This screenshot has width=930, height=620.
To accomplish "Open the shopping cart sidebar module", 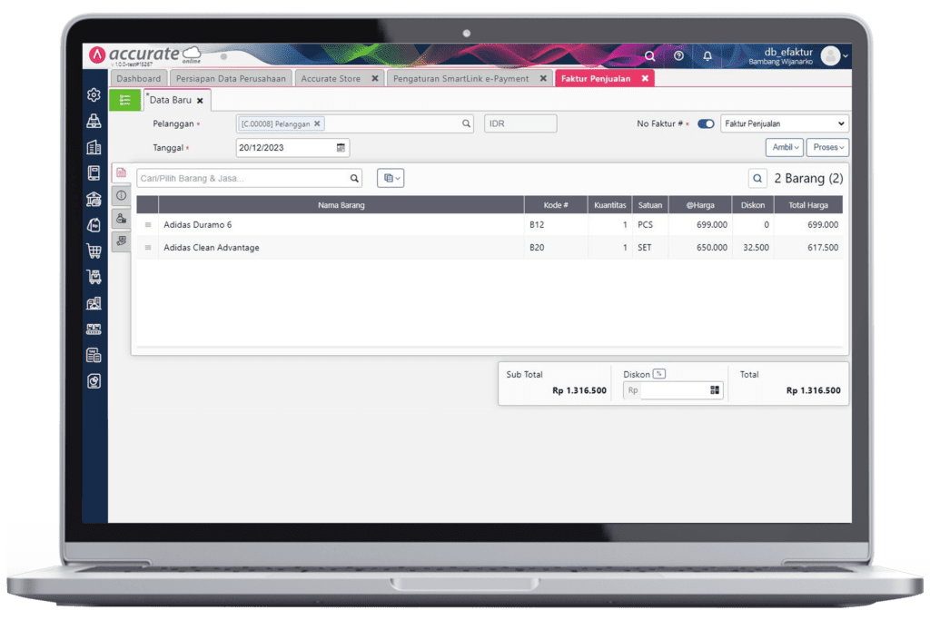I will click(x=94, y=251).
